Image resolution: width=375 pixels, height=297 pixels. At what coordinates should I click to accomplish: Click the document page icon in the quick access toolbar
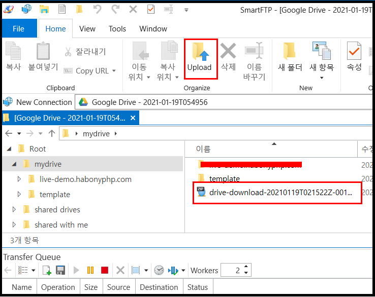62,10
